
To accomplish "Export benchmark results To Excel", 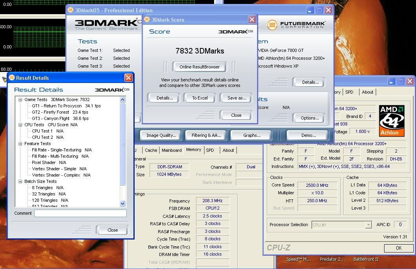I will [199, 98].
